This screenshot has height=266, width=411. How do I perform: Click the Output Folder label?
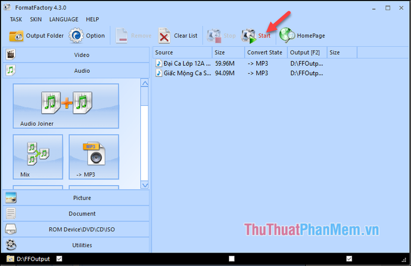[45, 36]
